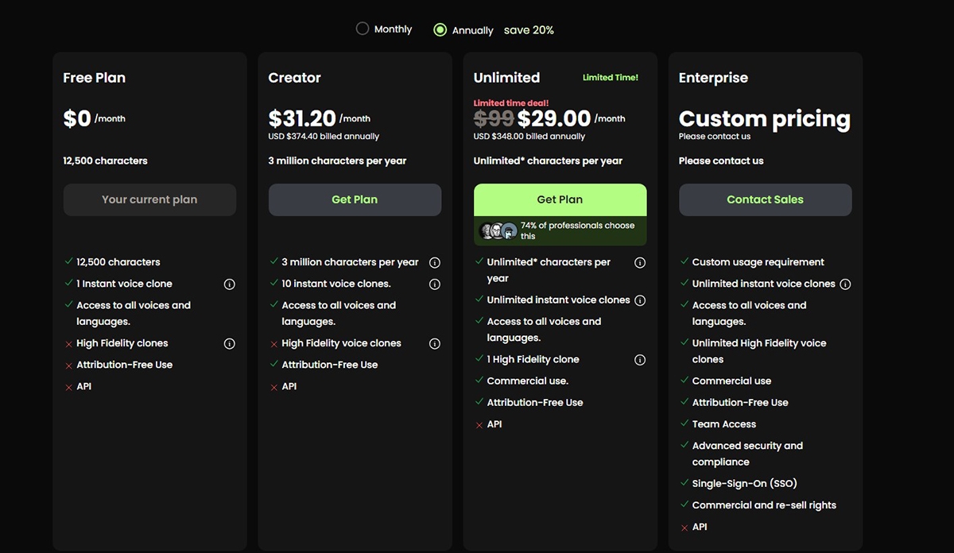Show info for 10 instant voice clones
Viewport: 954px width, 553px height.
click(435, 284)
